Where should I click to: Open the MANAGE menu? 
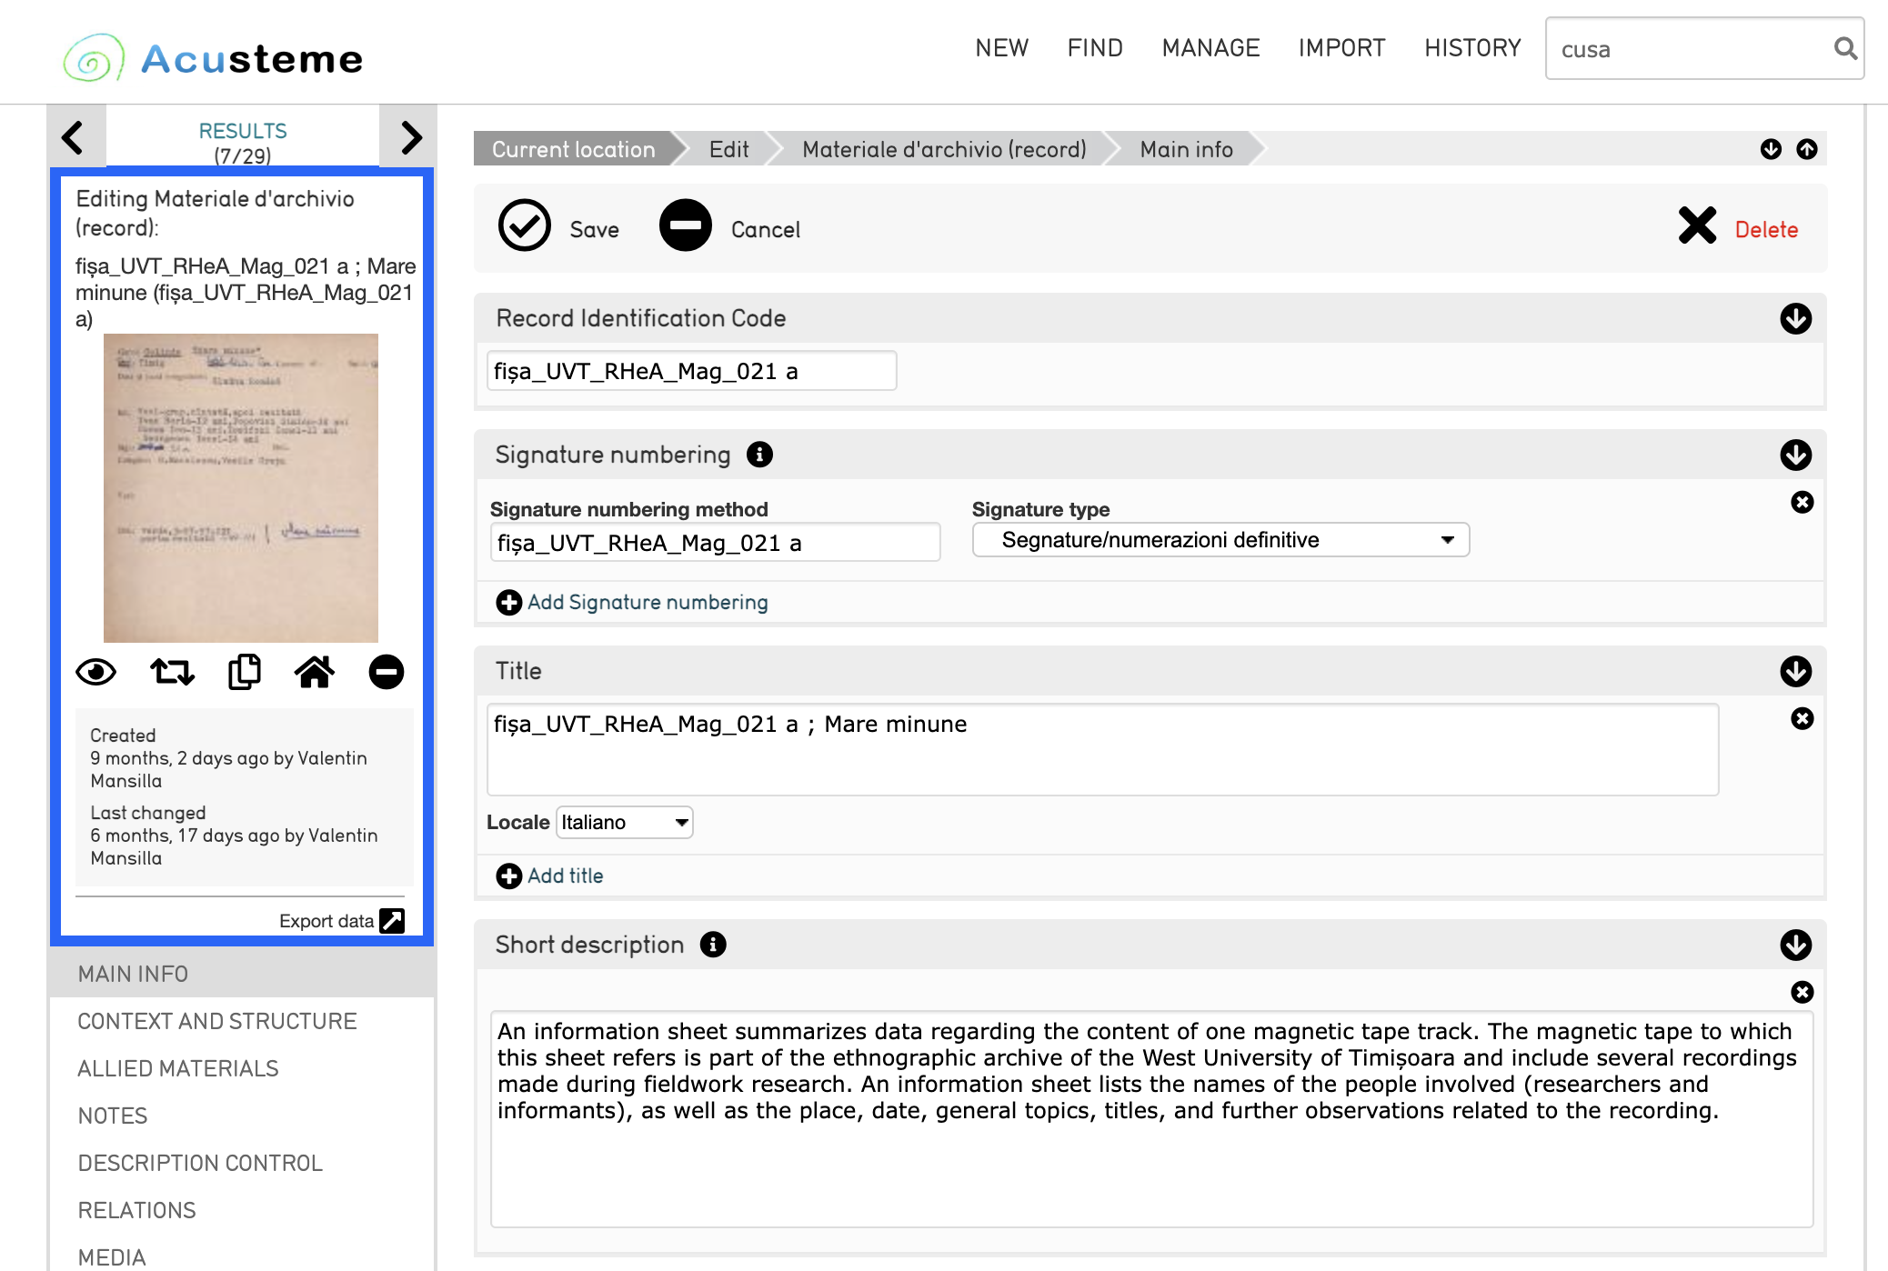tap(1210, 48)
